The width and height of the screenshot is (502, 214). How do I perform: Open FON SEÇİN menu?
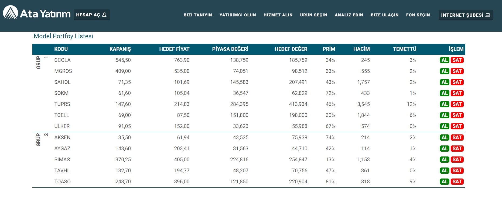tap(418, 15)
